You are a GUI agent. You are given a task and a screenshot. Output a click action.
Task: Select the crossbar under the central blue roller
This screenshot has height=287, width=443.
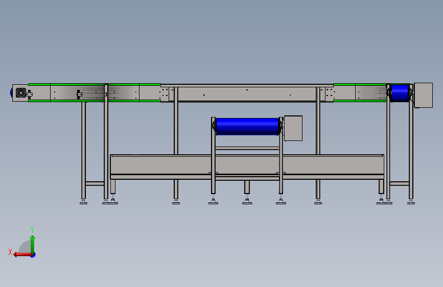[x=247, y=148]
